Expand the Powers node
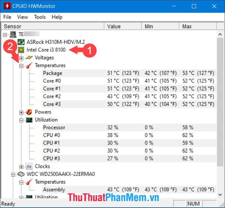The width and height of the screenshot is (225, 208). point(21,112)
